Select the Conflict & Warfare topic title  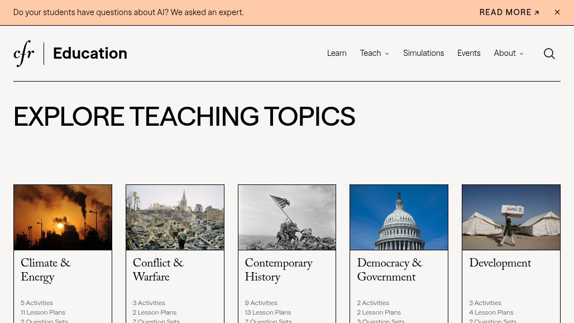[x=158, y=270]
